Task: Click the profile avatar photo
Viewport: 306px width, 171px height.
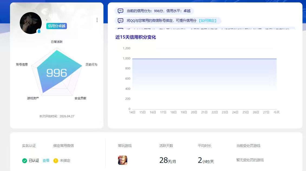Action: [x=31, y=23]
